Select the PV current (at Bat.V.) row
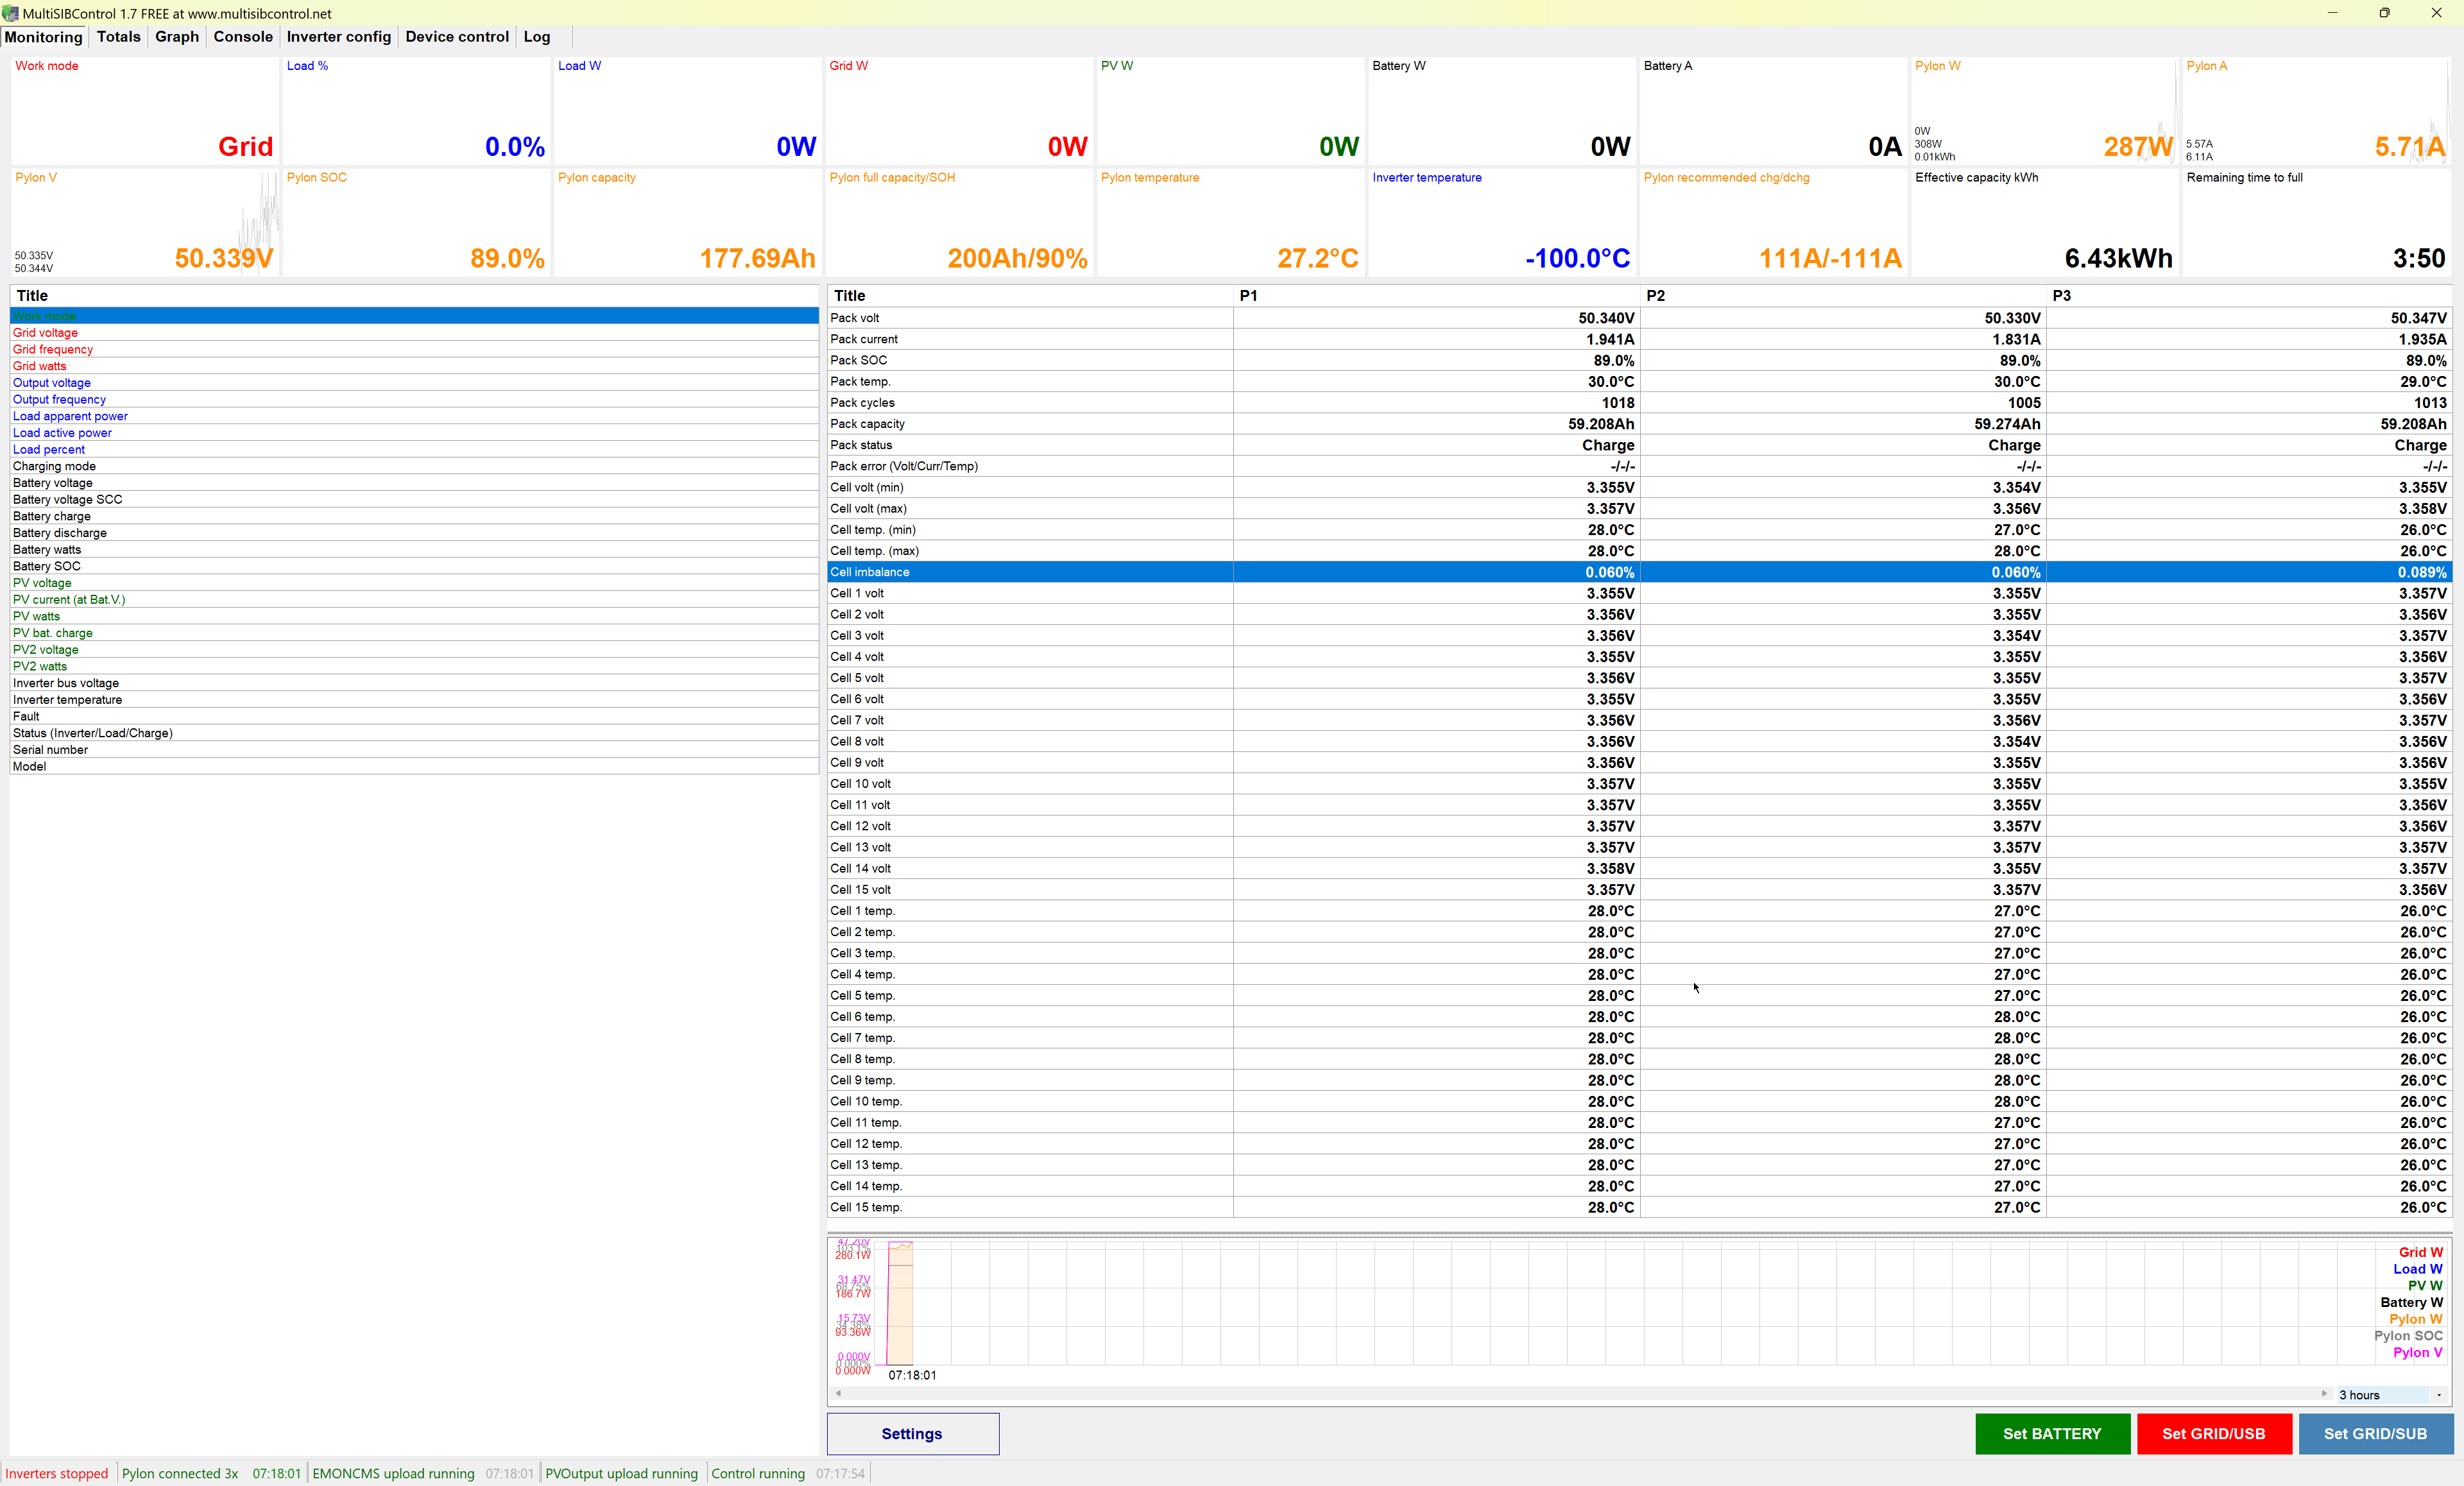 [x=414, y=600]
